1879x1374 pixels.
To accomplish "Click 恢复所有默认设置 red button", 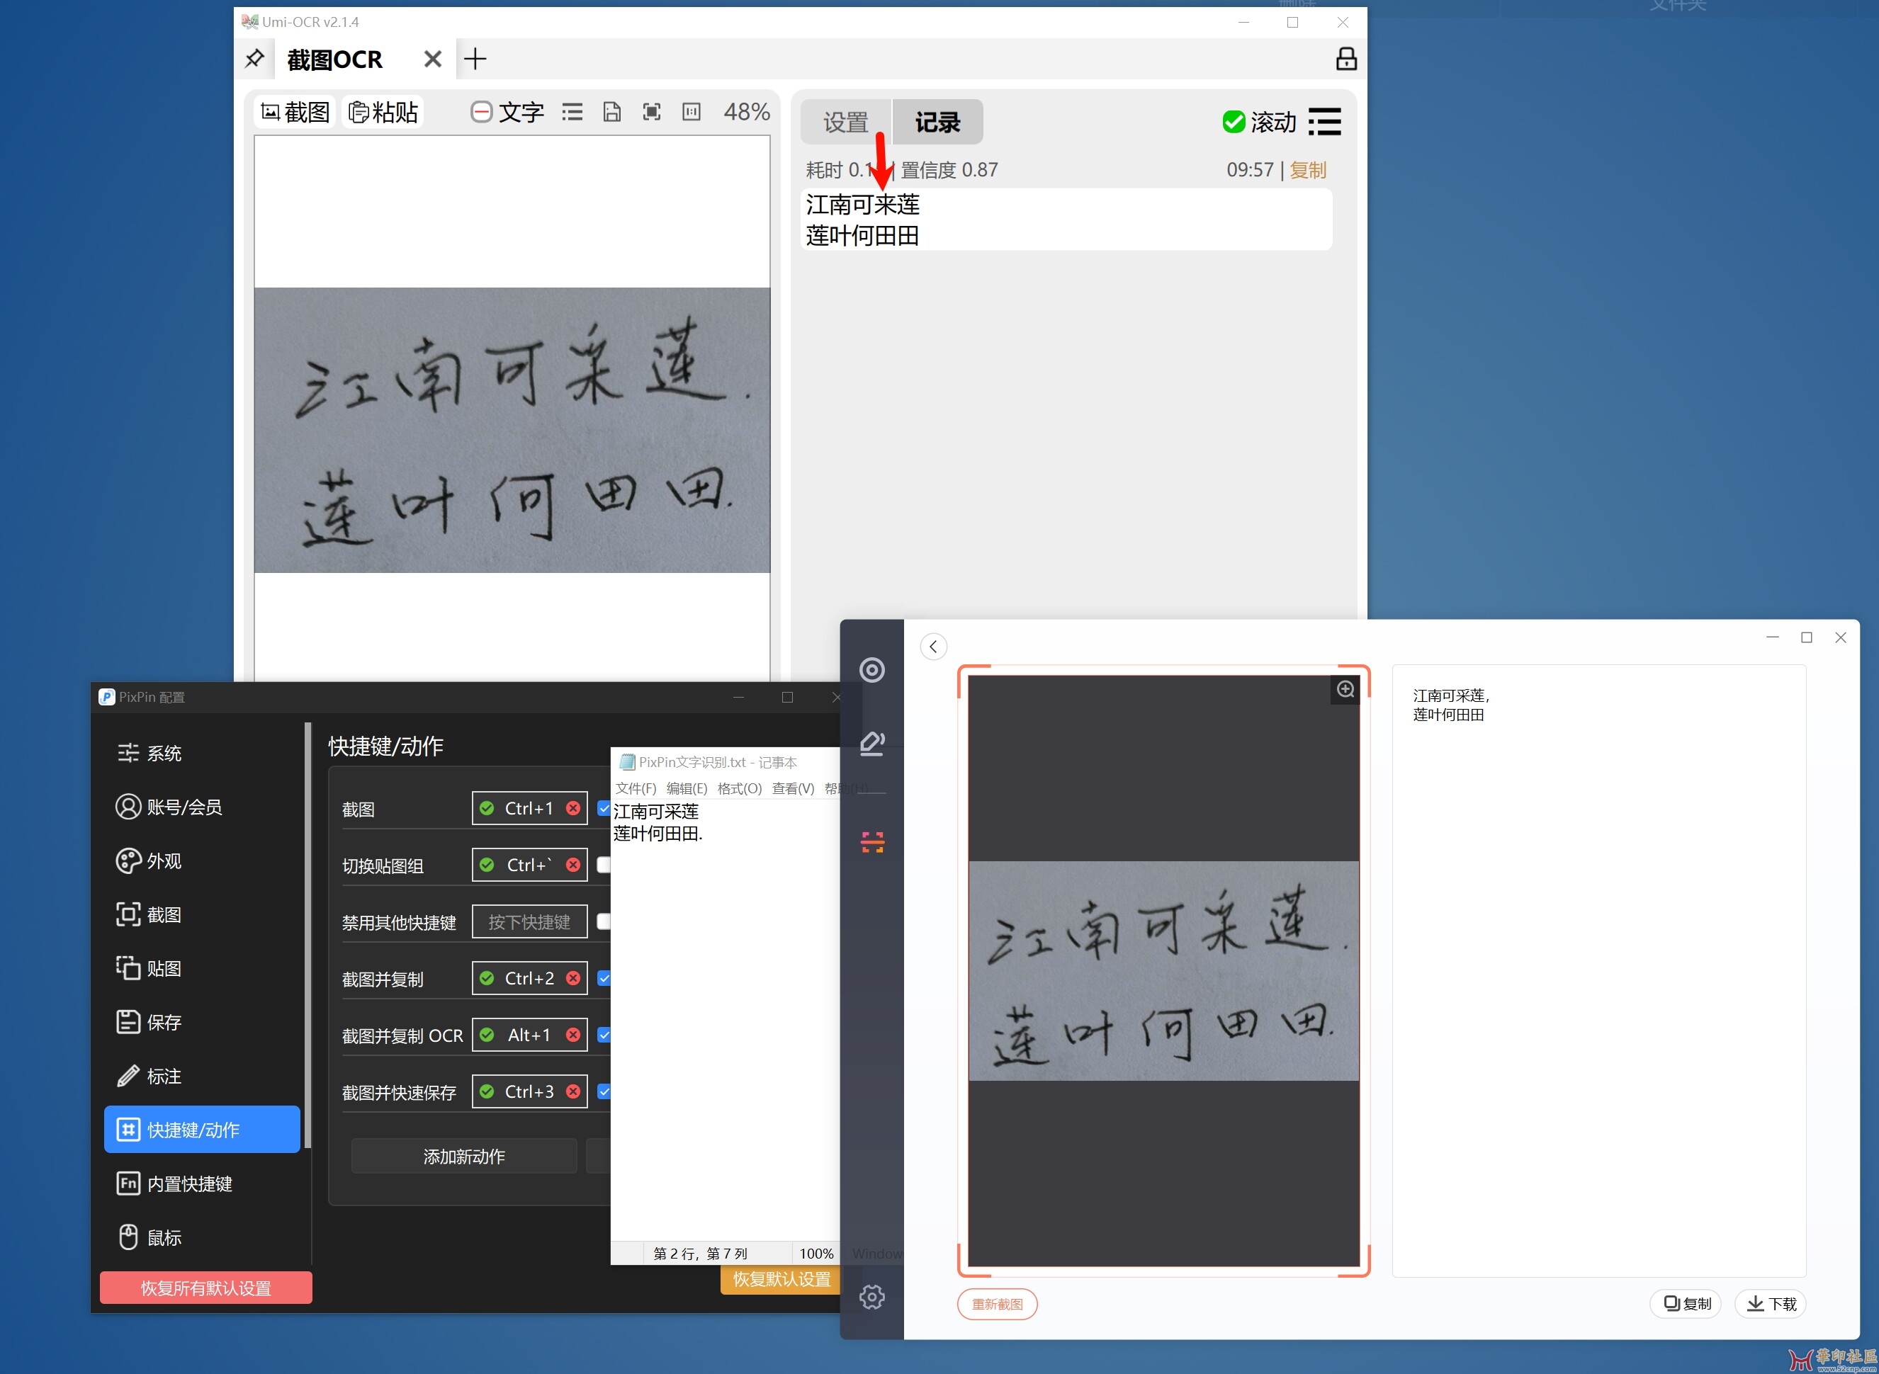I will 206,1288.
